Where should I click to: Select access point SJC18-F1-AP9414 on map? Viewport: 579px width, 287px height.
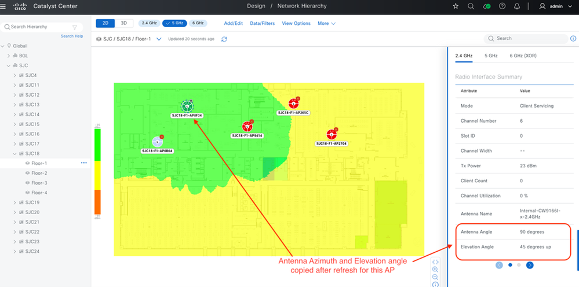[247, 126]
